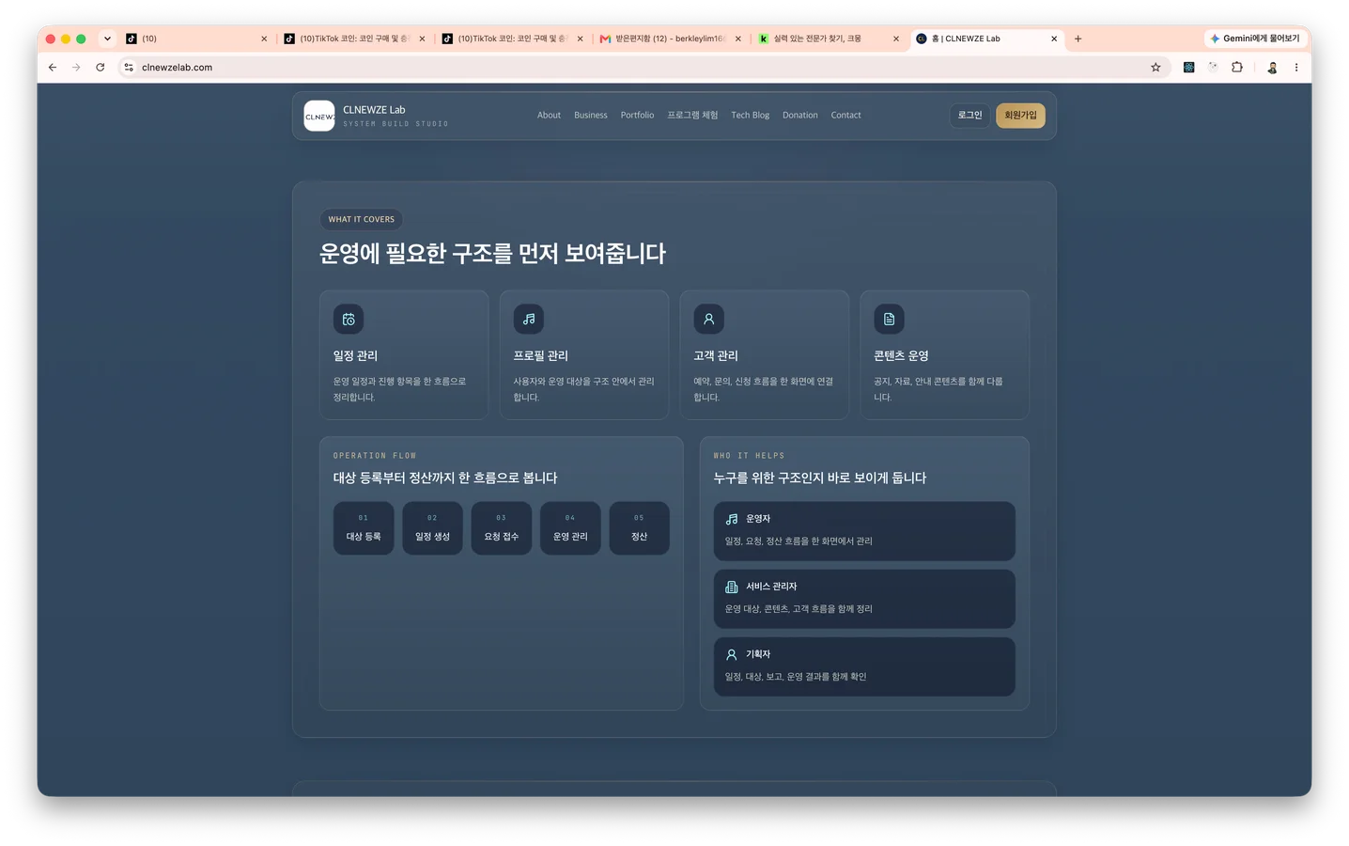Viewport: 1349px width, 846px height.
Task: Open the Contact nav link
Action: coord(845,116)
